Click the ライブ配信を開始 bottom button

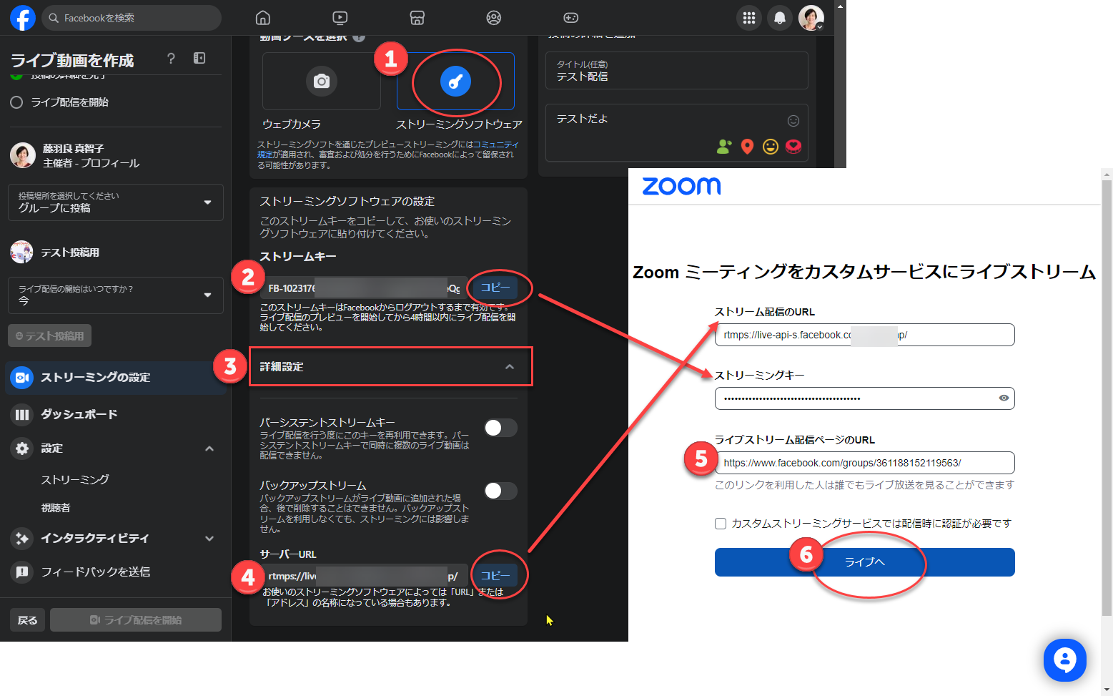click(x=136, y=620)
